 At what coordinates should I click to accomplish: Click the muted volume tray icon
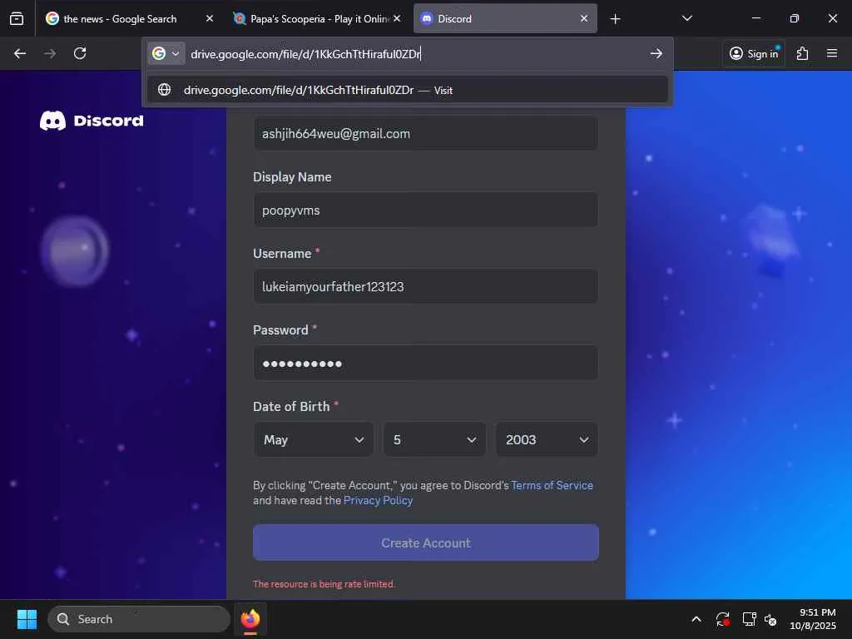coord(770,619)
